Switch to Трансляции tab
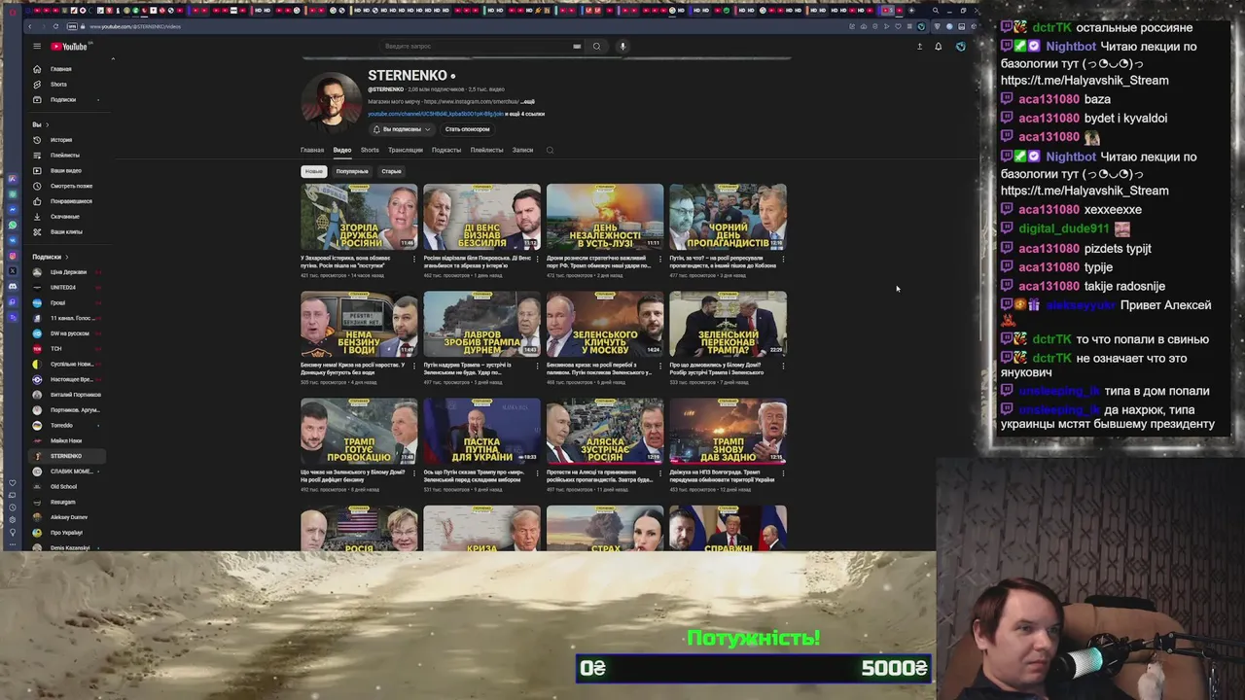 [x=406, y=150]
